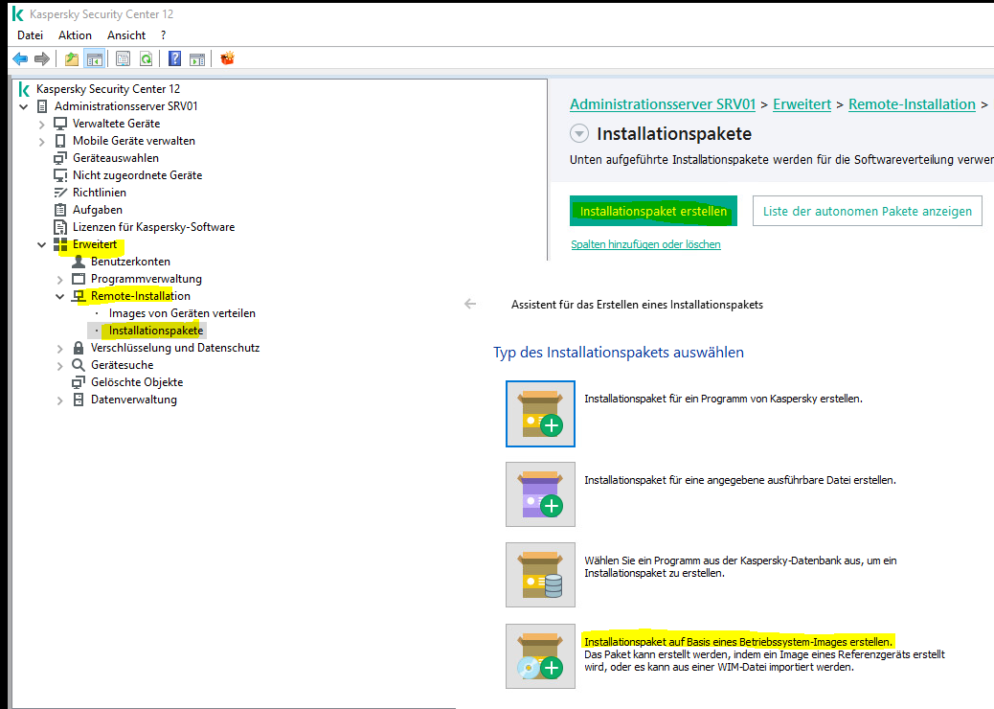
Task: Click Kaspersky logo in title bar
Action: 18,14
